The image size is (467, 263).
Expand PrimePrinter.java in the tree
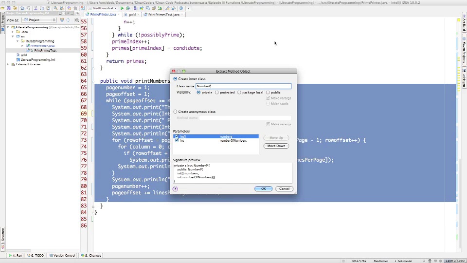22,46
